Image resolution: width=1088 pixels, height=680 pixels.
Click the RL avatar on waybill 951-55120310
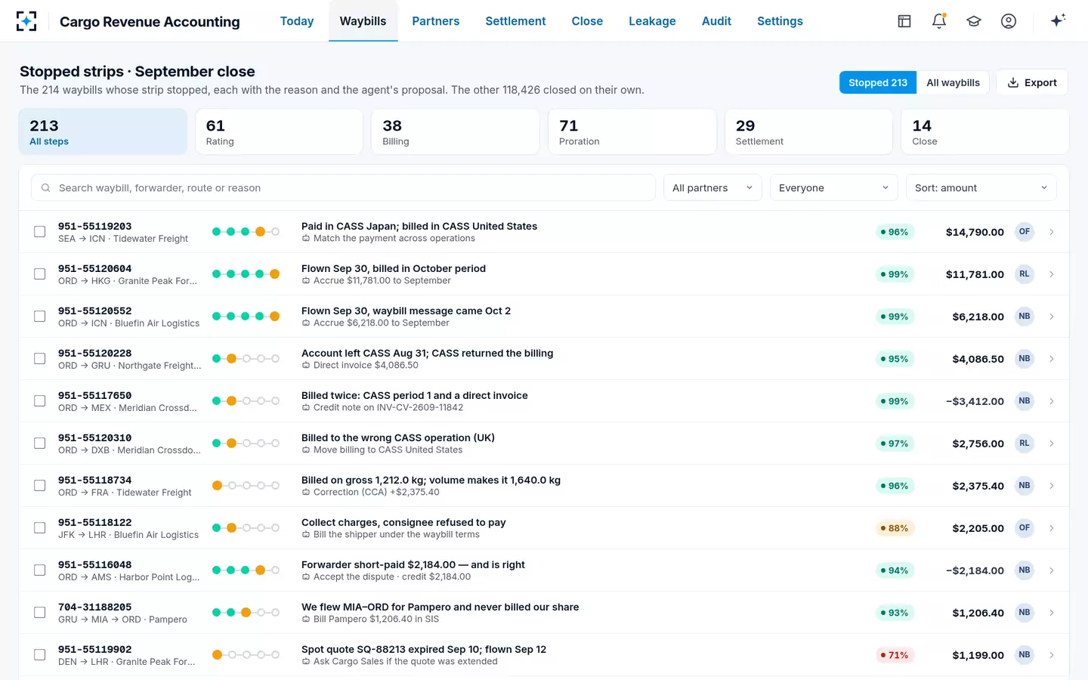[x=1025, y=444]
